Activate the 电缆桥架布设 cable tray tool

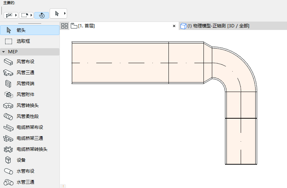pos(29,127)
